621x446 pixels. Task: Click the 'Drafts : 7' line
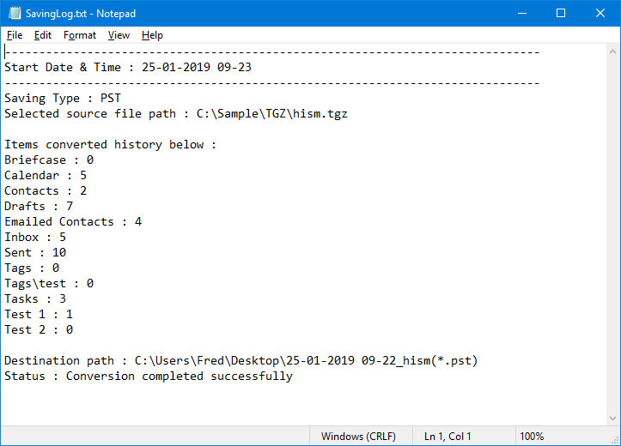[x=39, y=206]
